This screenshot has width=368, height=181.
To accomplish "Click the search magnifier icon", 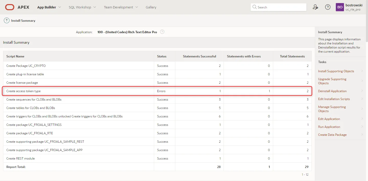I will tap(255, 7).
